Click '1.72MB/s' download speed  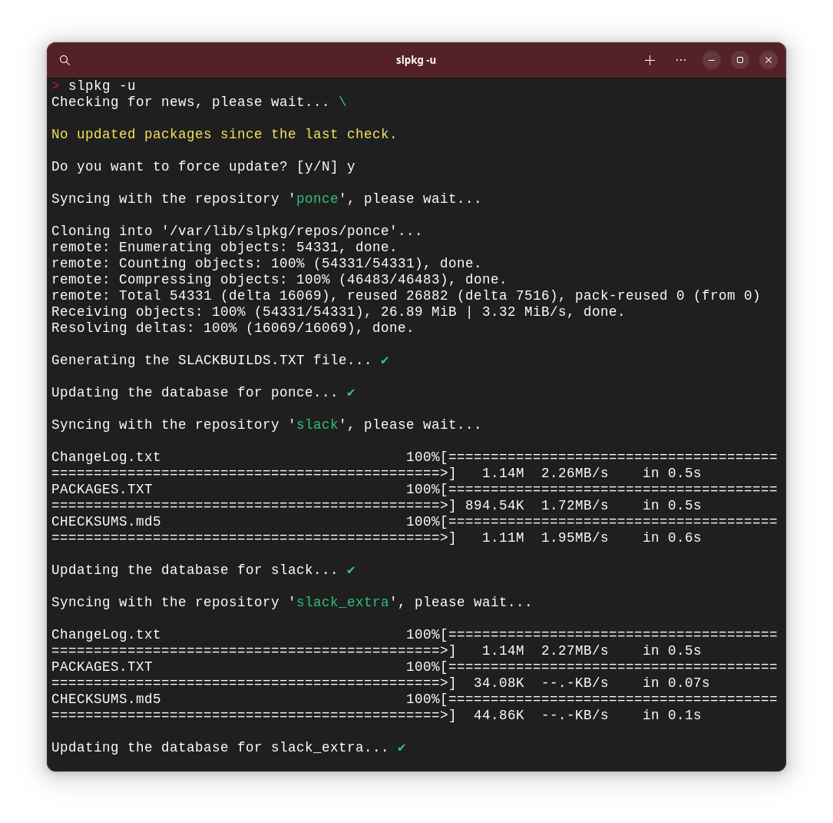pos(574,506)
